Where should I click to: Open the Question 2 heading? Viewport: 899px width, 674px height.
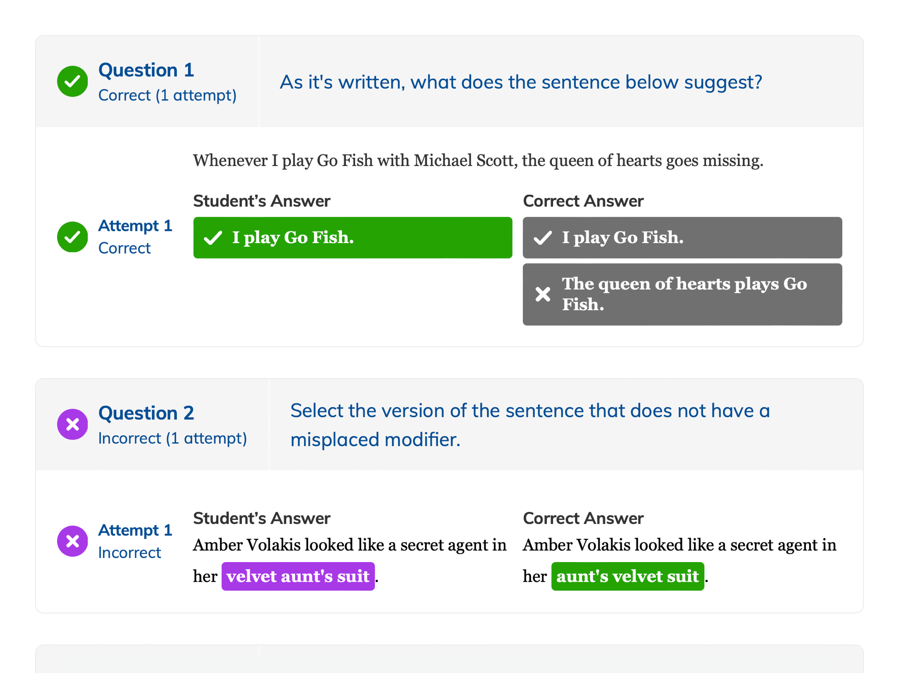click(146, 413)
